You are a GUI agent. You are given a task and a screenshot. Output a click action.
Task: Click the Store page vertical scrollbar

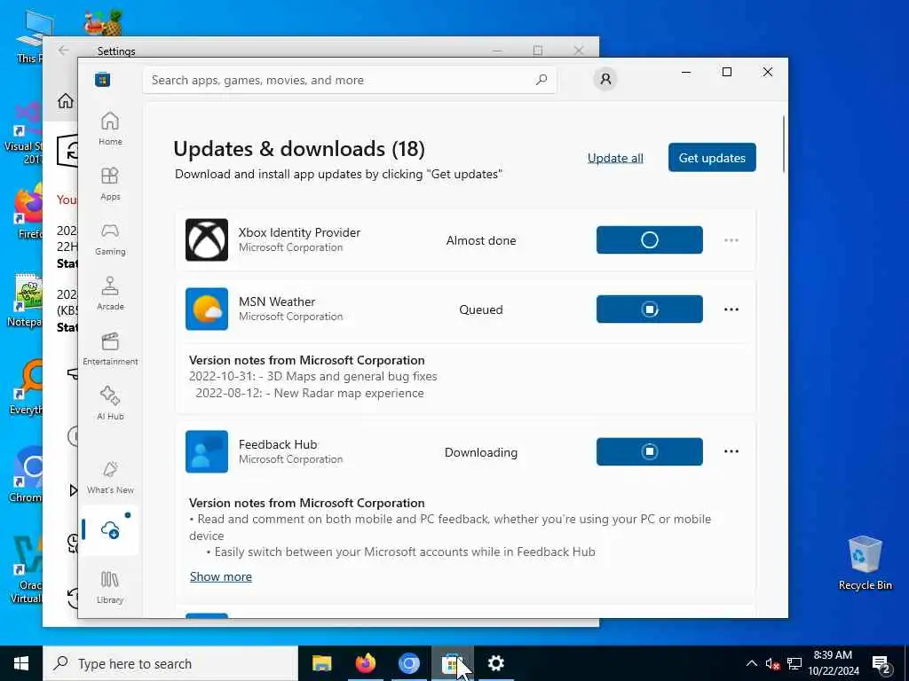tap(783, 144)
